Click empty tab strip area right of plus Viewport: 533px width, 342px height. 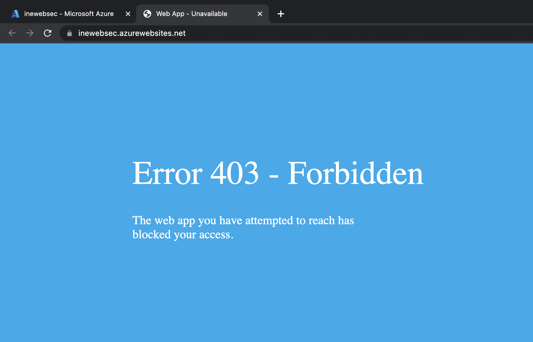[400, 12]
